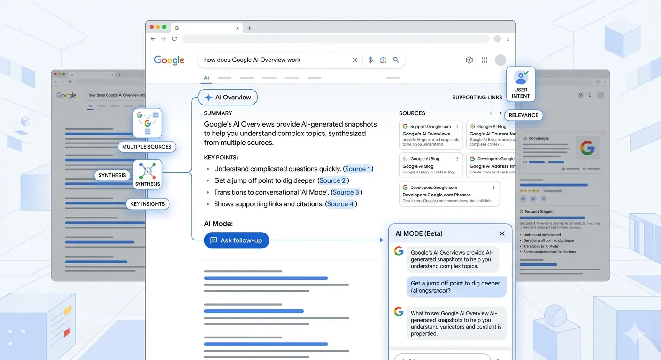Click forward arrow in the front browser
Image resolution: width=661 pixels, height=360 pixels.
[x=163, y=39]
